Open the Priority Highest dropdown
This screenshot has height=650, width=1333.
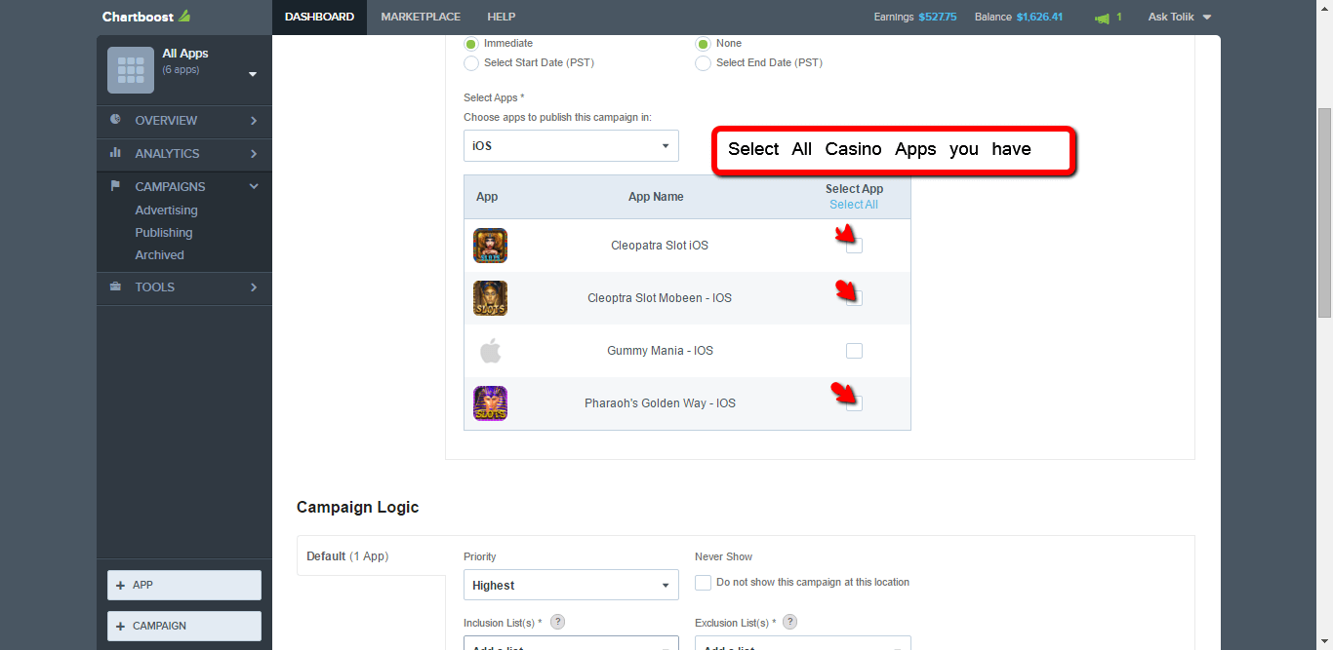(x=571, y=585)
